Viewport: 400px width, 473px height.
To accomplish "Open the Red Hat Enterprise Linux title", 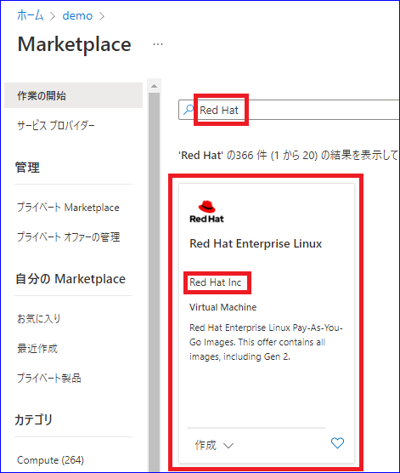I will pyautogui.click(x=256, y=243).
